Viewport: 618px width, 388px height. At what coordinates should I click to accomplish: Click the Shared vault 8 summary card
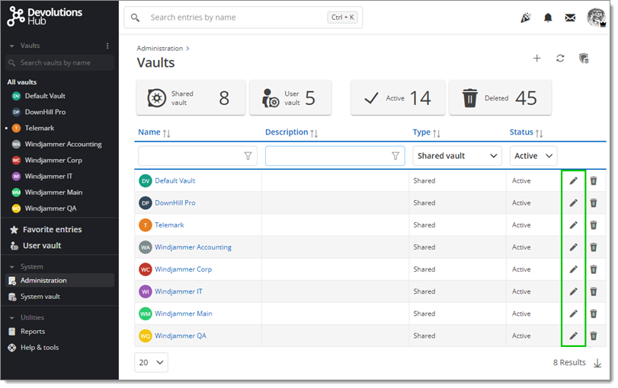[x=191, y=98]
